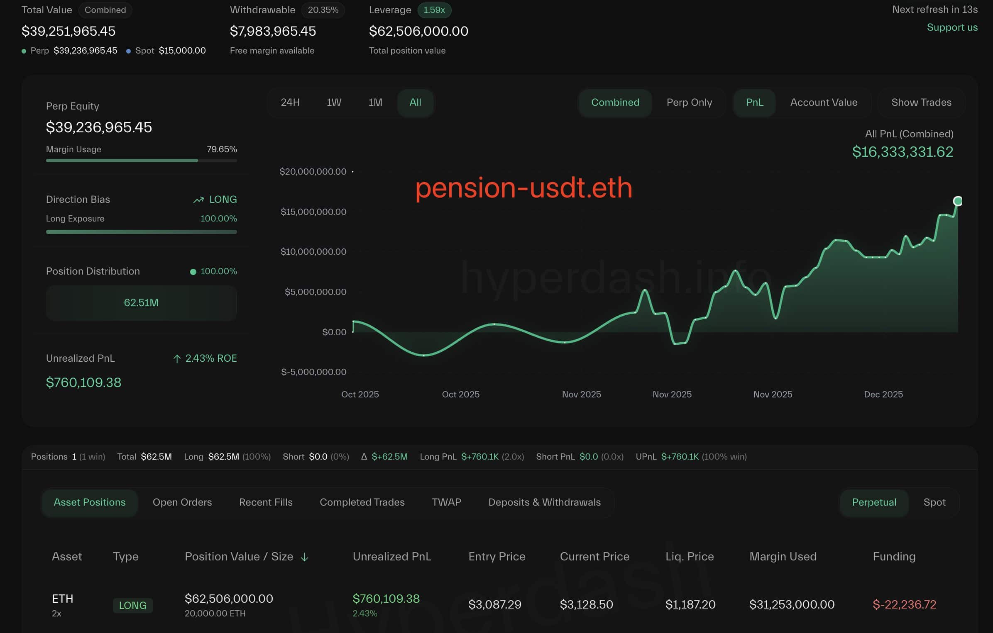This screenshot has width=993, height=633.
Task: Click the sort arrow beside Position Value / Size
Action: tap(304, 557)
